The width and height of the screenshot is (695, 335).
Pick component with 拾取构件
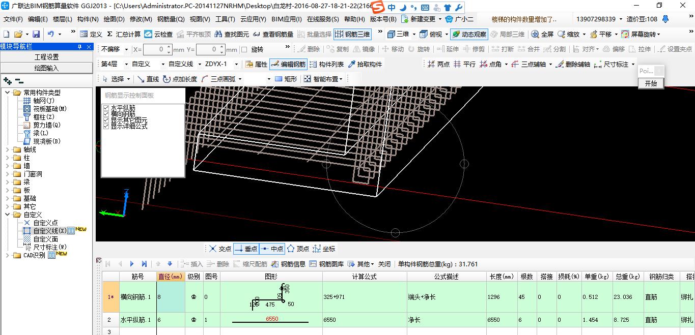[365, 64]
